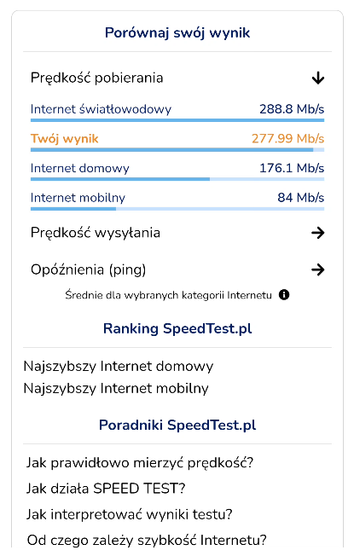Open Opóźnienia (ping) via the right arrow

[318, 269]
